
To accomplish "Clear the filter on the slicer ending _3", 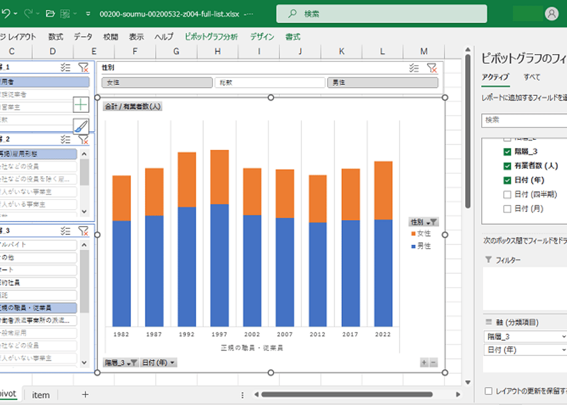I will (83, 231).
